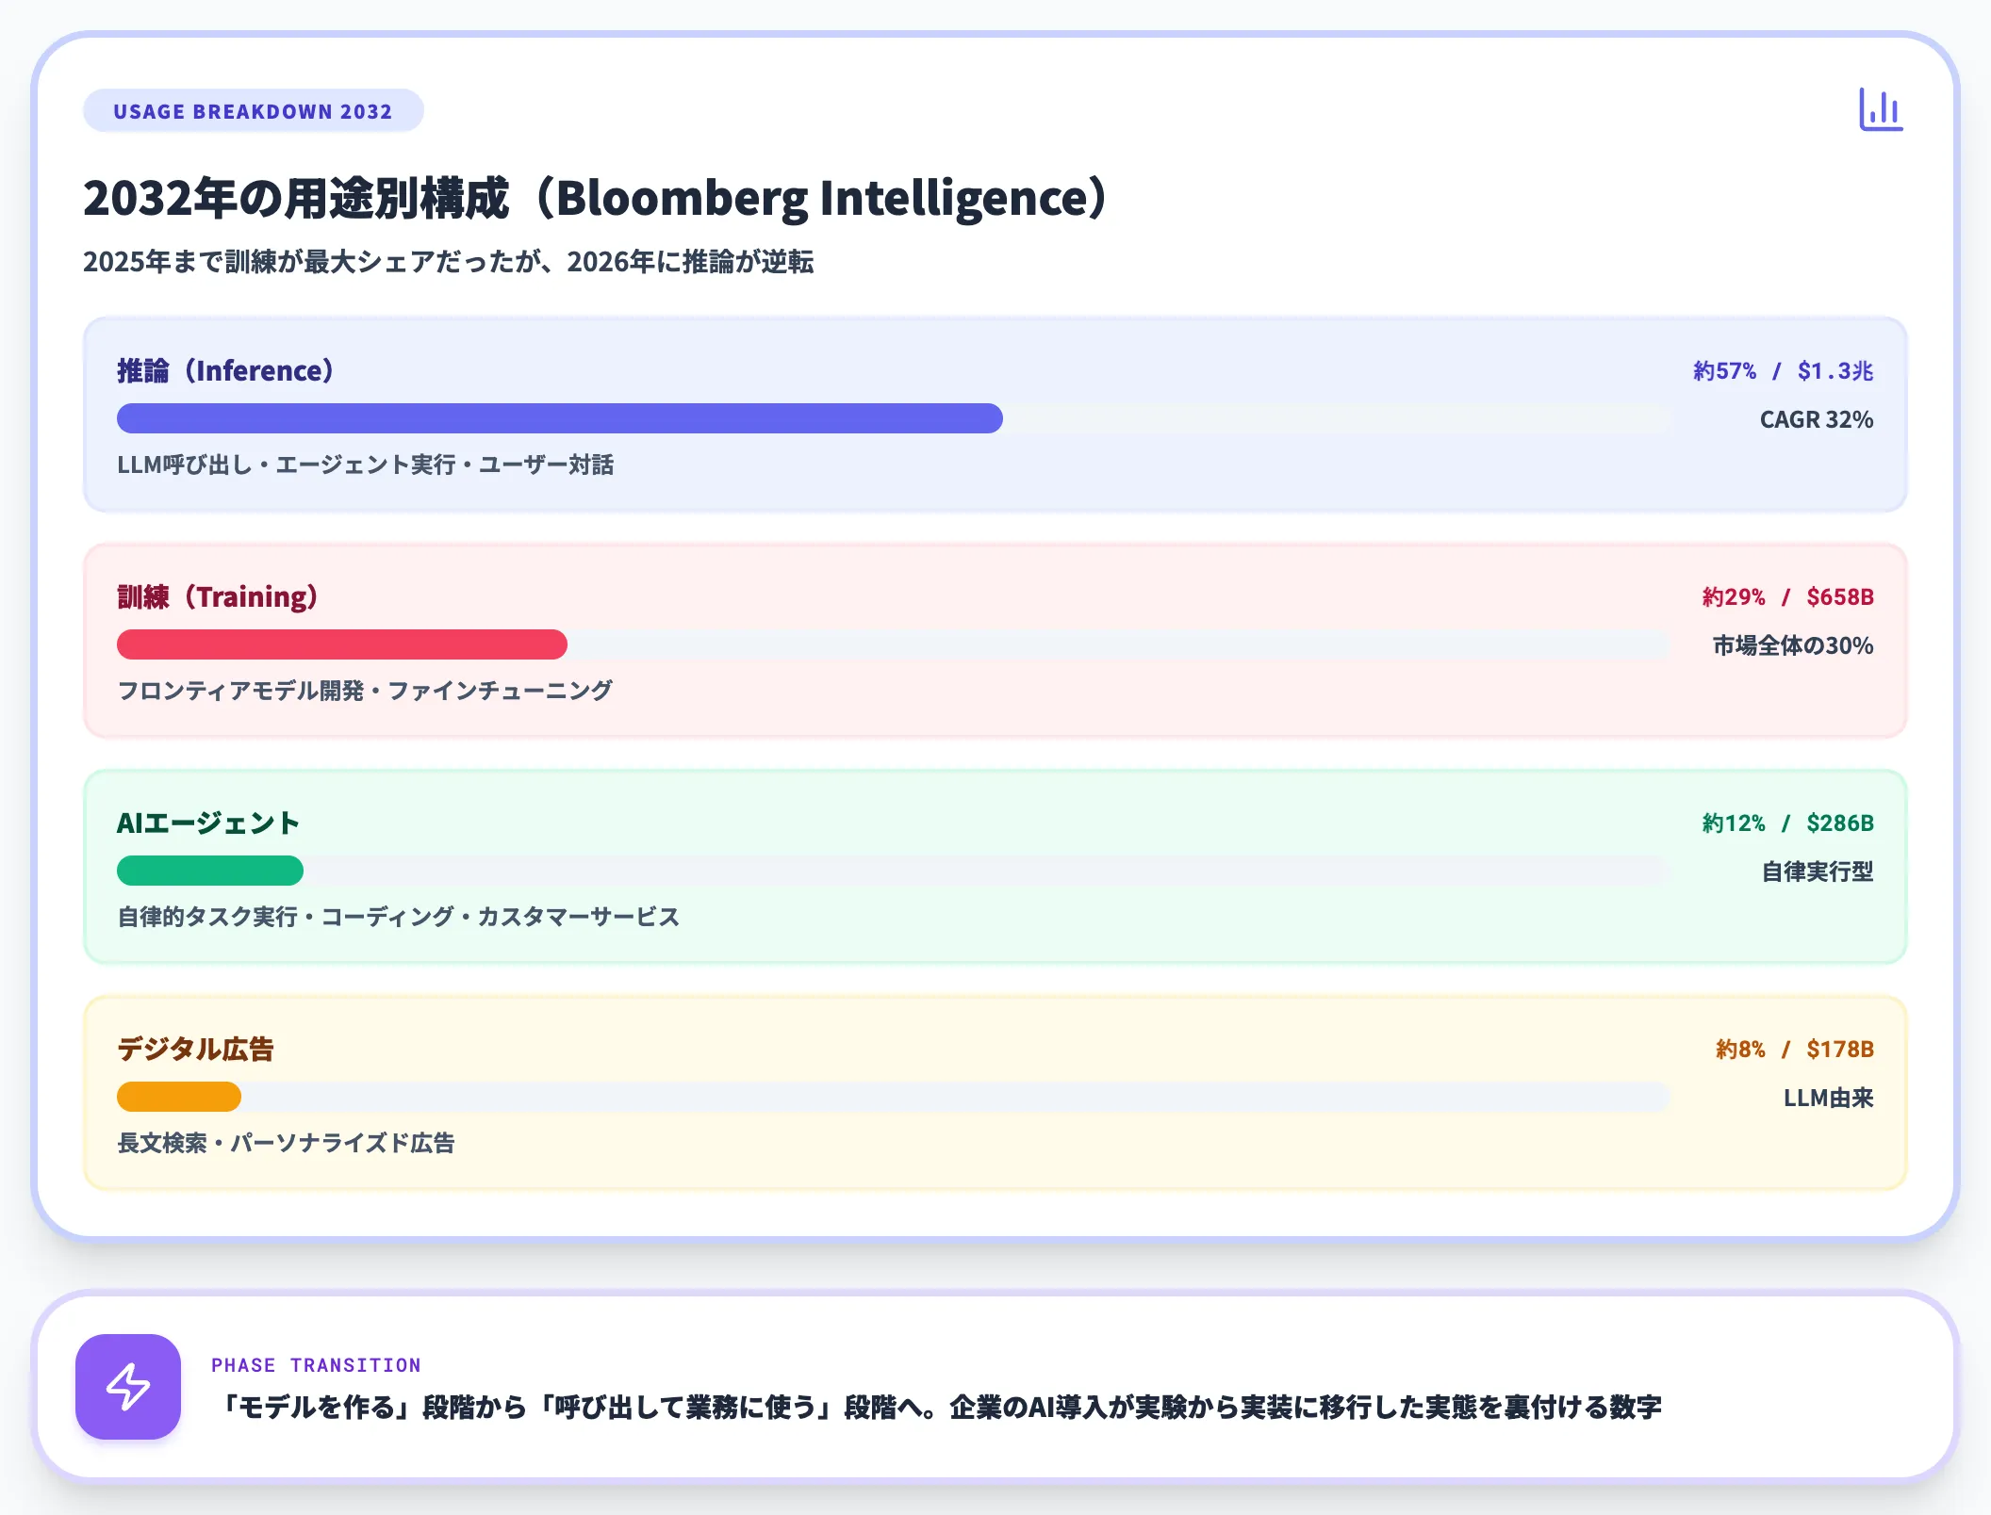Click the bar chart icon at top right
The image size is (1991, 1515).
(x=1881, y=110)
